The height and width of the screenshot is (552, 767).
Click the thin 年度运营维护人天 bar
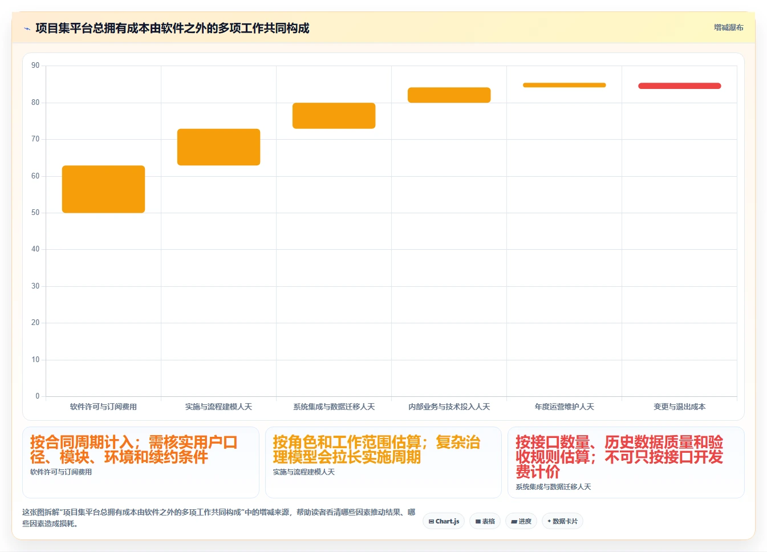pos(564,85)
